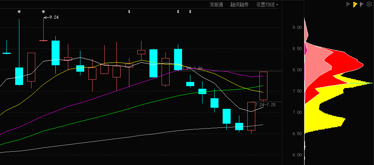Click the 8.50 price axis label
Image resolution: width=374 pixels, height=165 pixels.
tap(297, 49)
